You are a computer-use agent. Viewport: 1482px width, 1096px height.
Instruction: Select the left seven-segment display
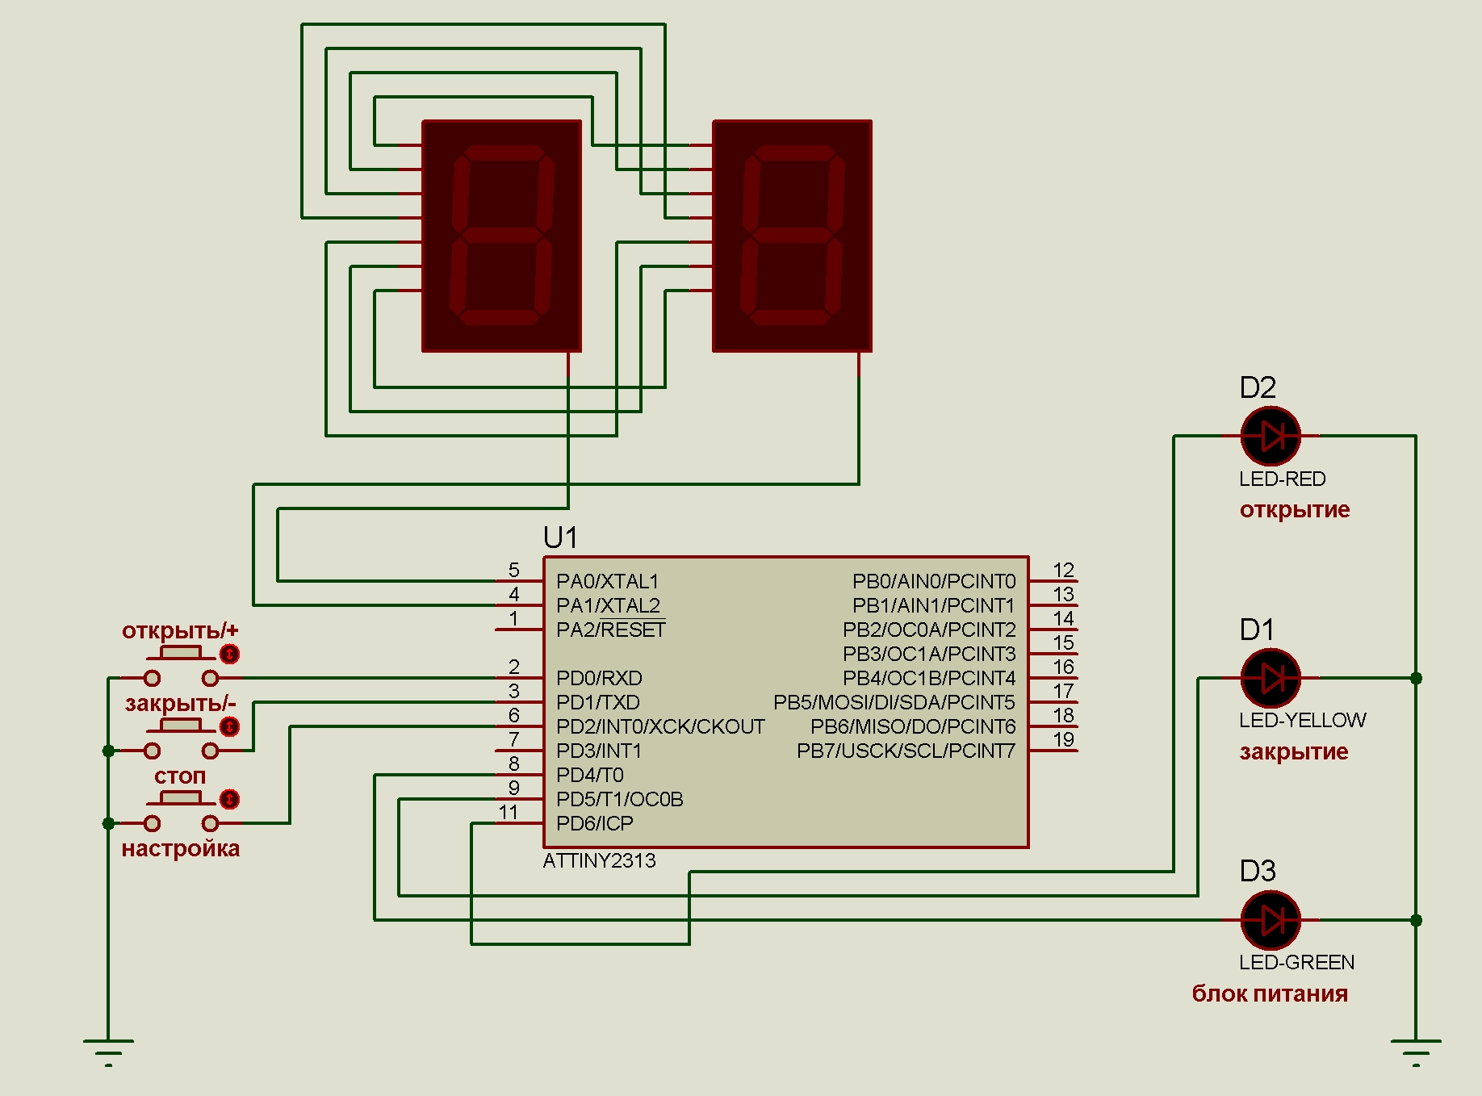(x=501, y=236)
